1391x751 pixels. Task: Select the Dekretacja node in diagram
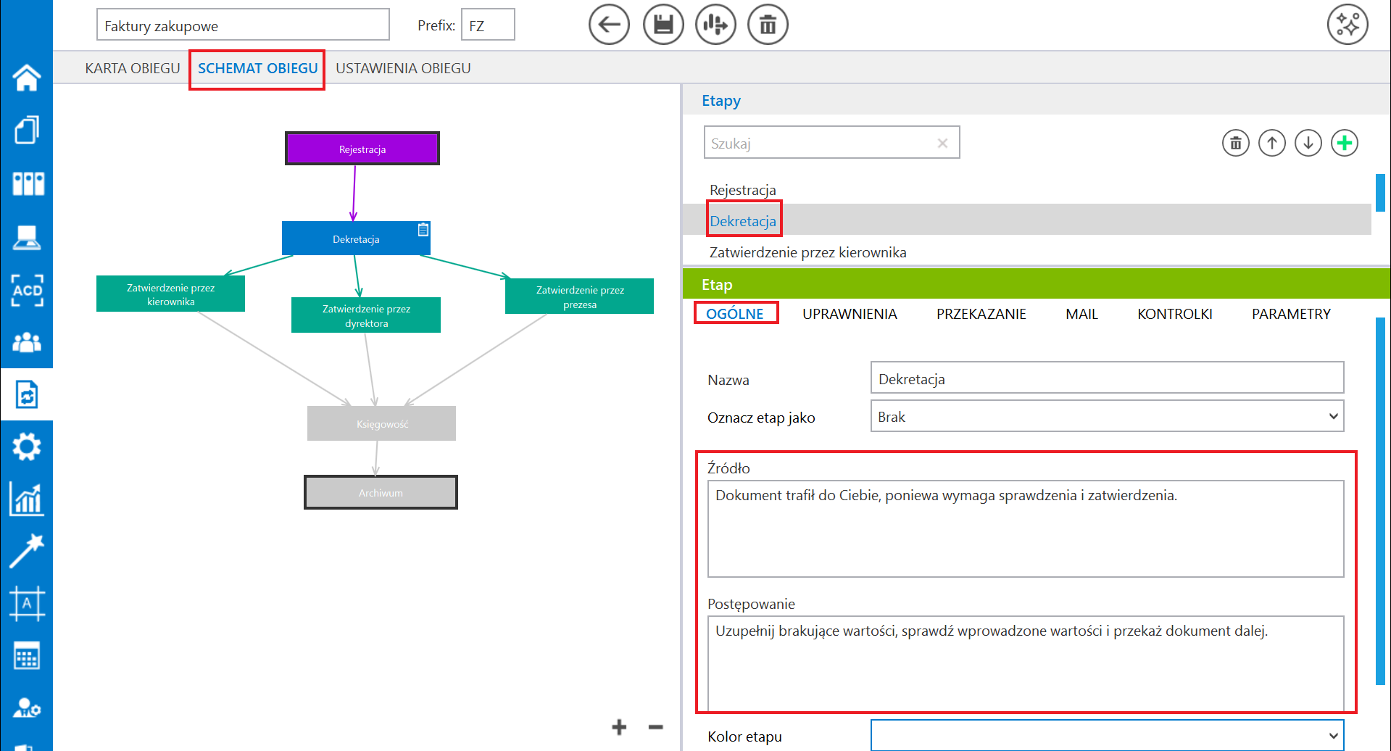tap(356, 238)
